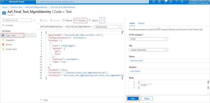This screenshot has width=210, height=103.
Task: Click the code editor vertical scrollbar
Action: click(122, 55)
